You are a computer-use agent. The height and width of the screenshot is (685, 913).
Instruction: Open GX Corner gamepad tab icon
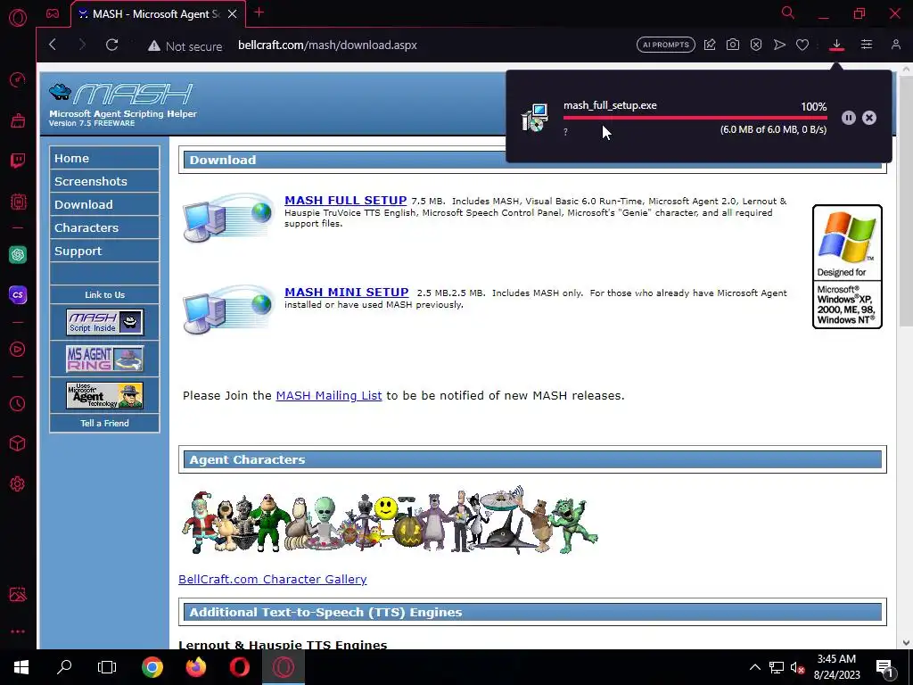[53, 13]
